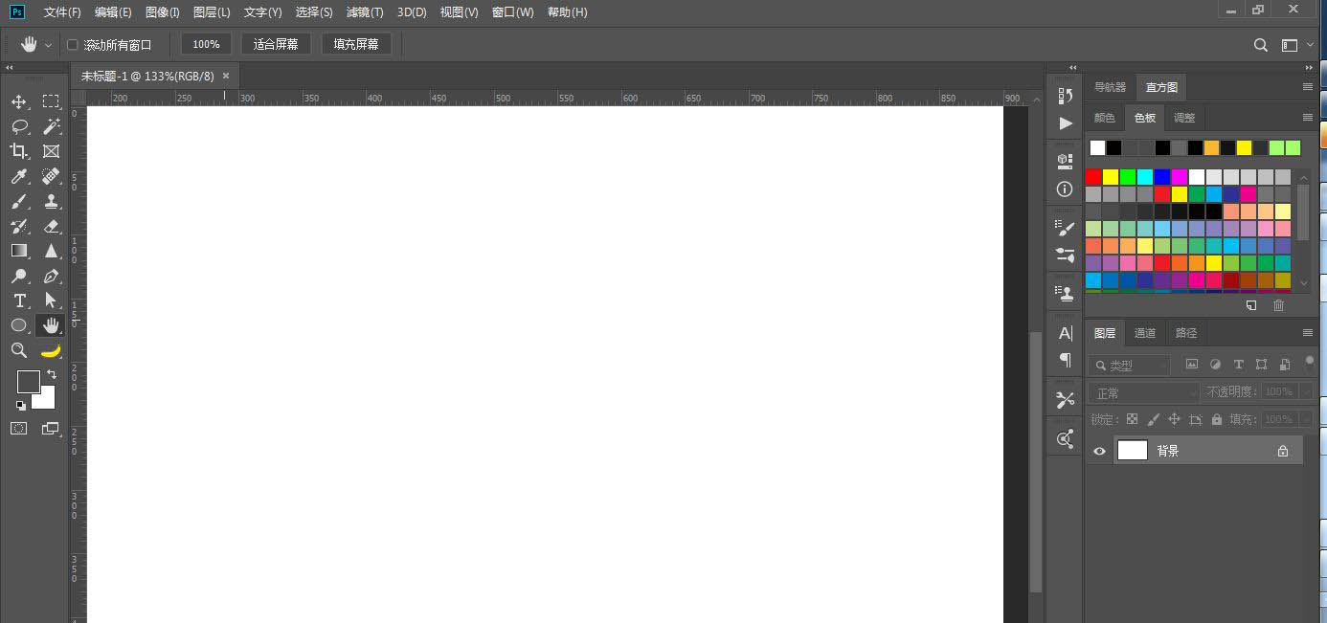Lock transparent pixels on layer

[x=1133, y=419]
